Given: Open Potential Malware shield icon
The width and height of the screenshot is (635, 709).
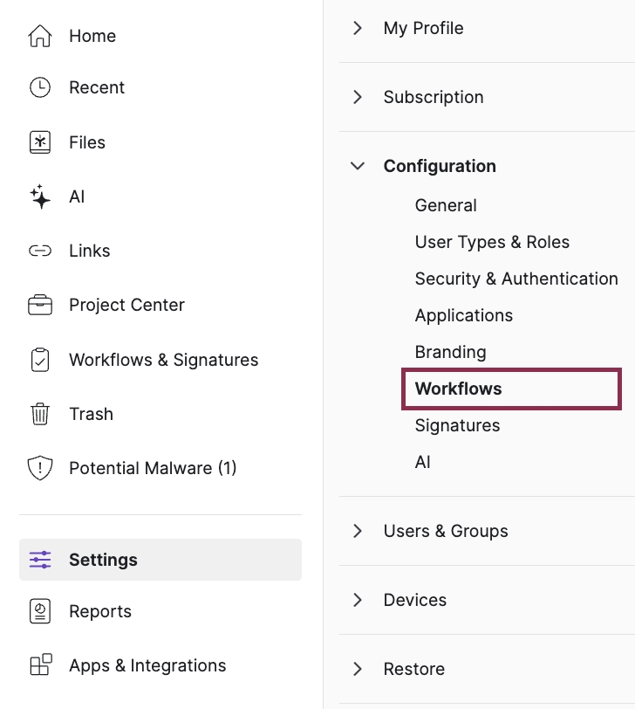Looking at the screenshot, I should click(x=40, y=468).
